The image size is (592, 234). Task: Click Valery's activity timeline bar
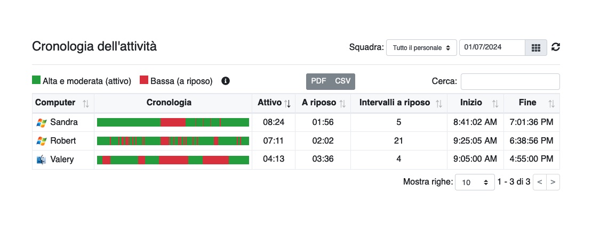click(173, 160)
